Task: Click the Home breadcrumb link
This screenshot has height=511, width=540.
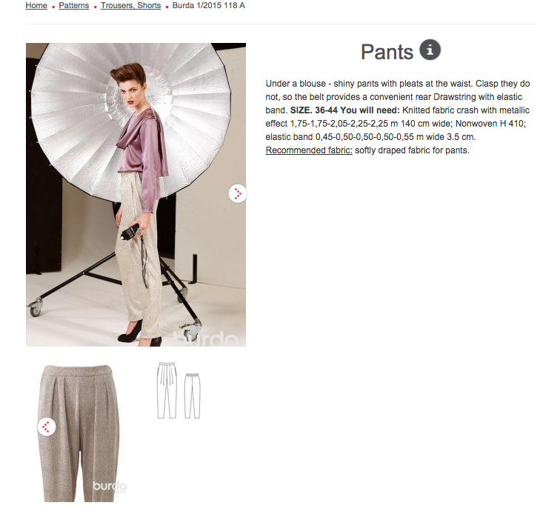Action: coord(36,5)
